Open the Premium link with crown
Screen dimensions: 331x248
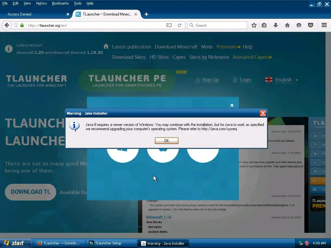(229, 47)
